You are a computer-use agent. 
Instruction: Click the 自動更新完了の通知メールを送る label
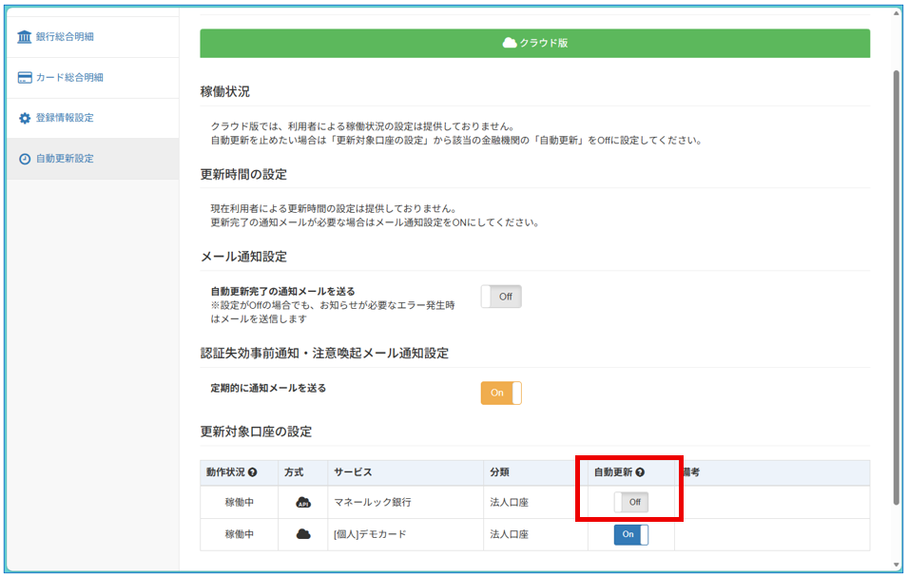click(x=282, y=291)
